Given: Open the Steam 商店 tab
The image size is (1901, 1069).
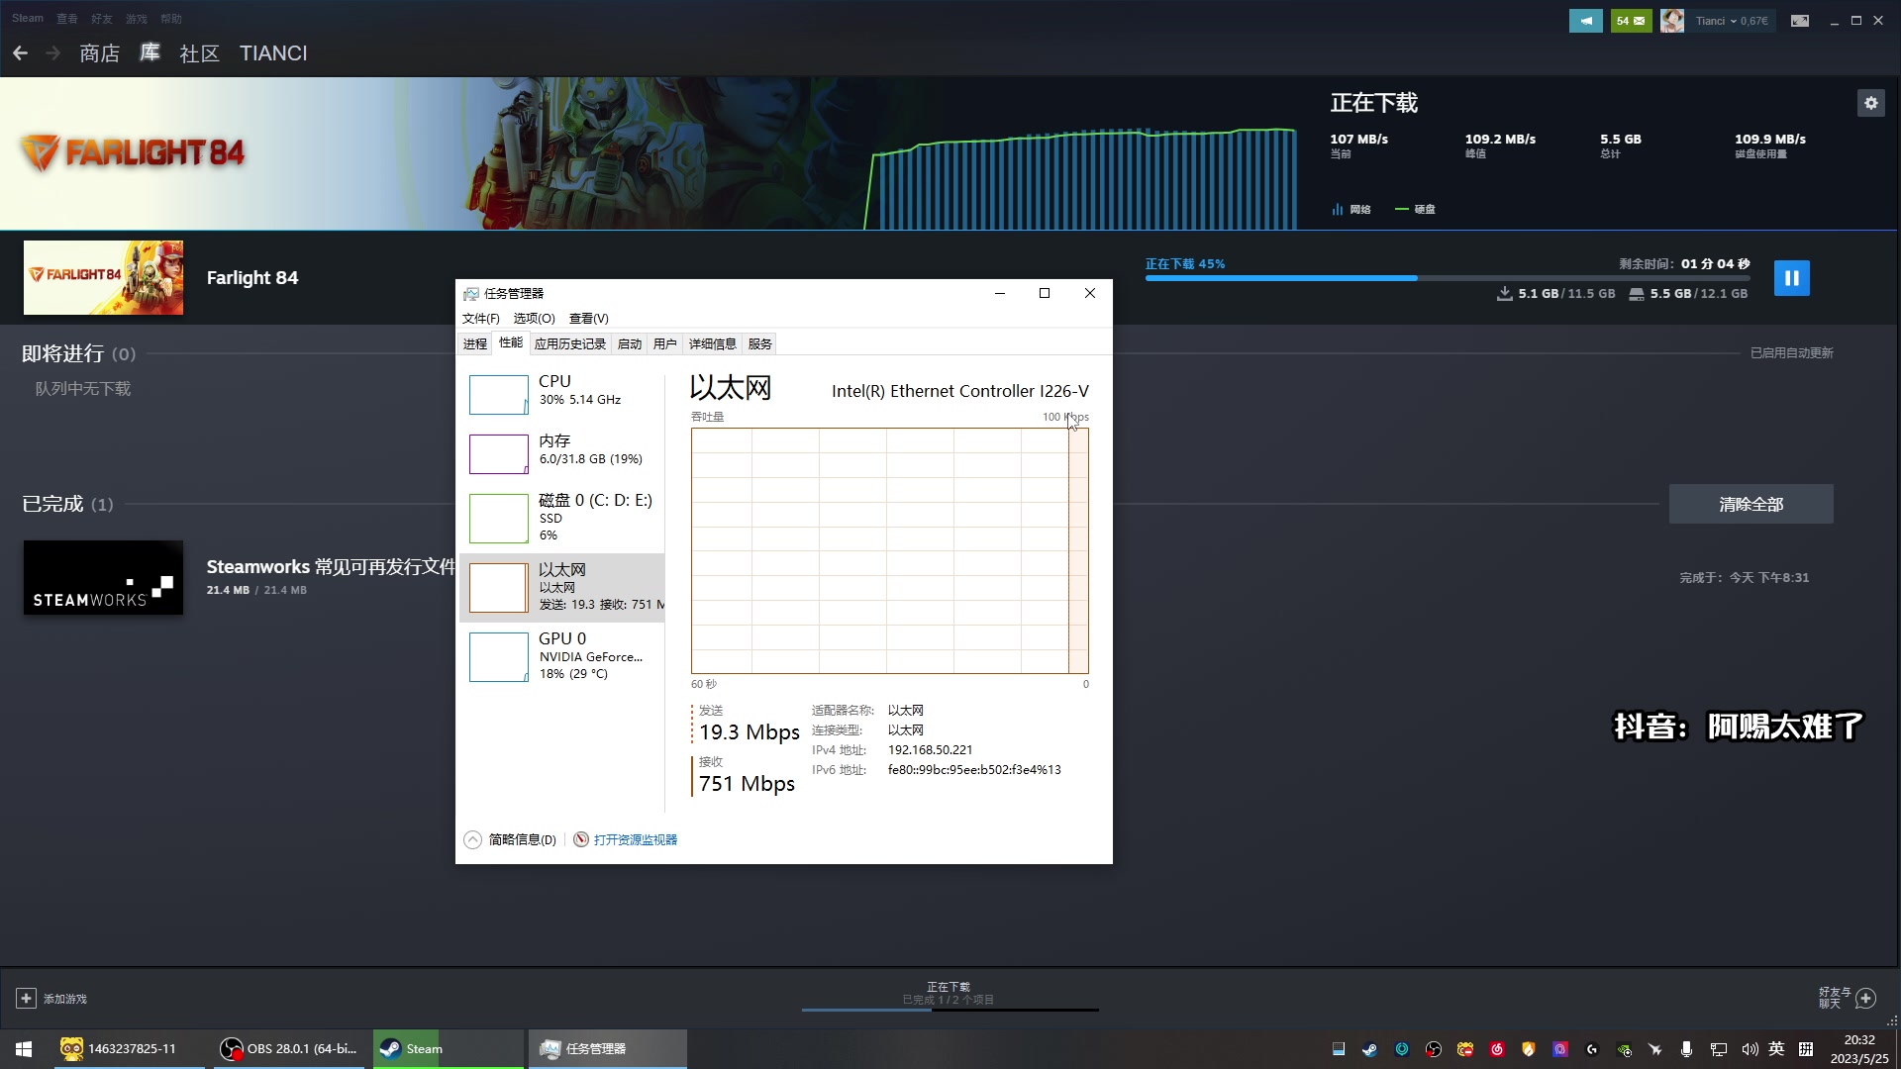Looking at the screenshot, I should [x=99, y=53].
